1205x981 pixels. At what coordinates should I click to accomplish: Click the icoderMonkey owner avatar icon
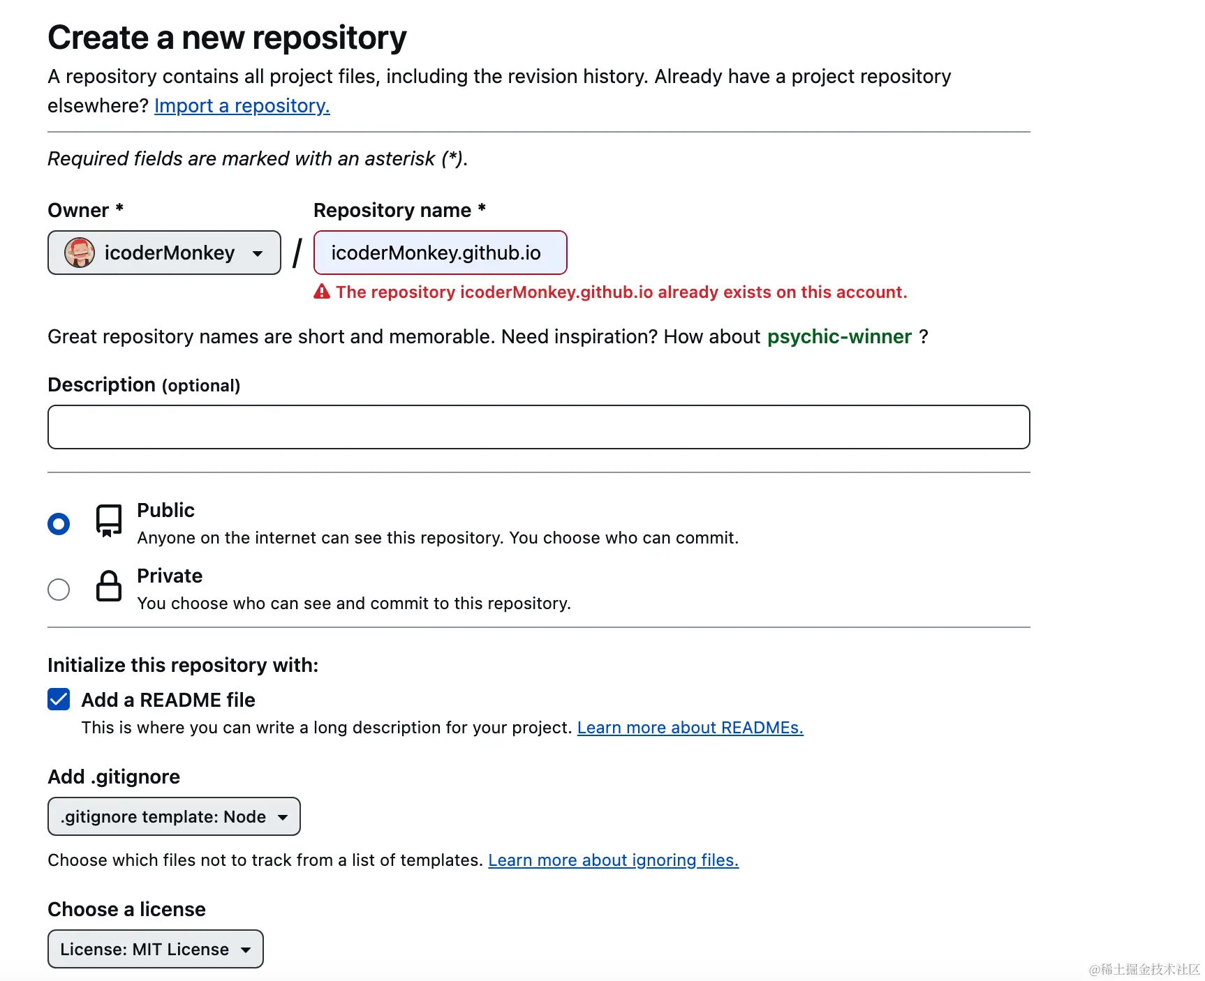point(80,253)
